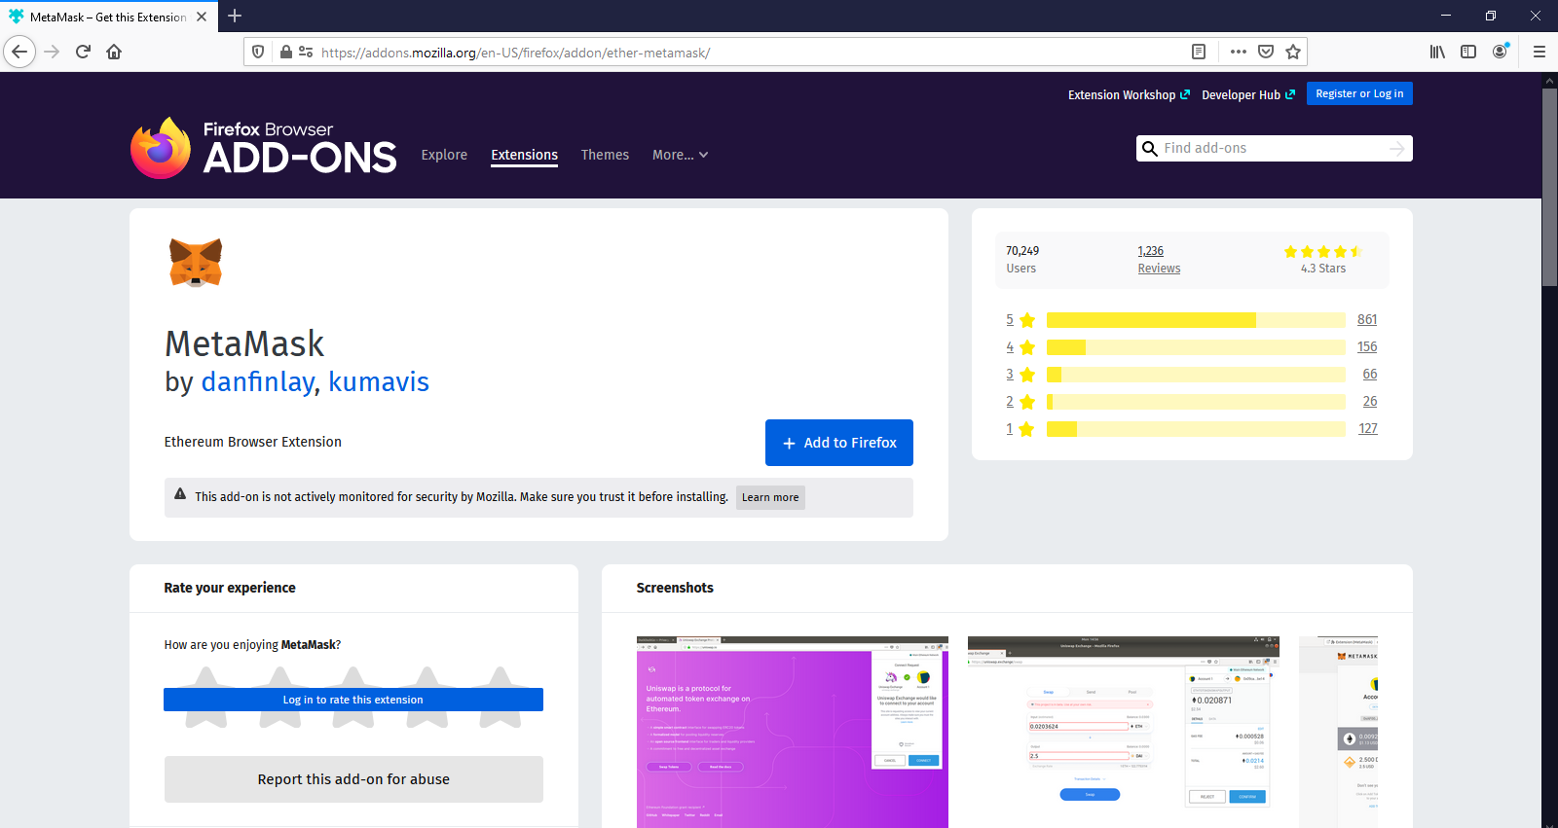Toggle reader view for this page
Viewport: 1558px width, 828px height.
(x=1199, y=52)
